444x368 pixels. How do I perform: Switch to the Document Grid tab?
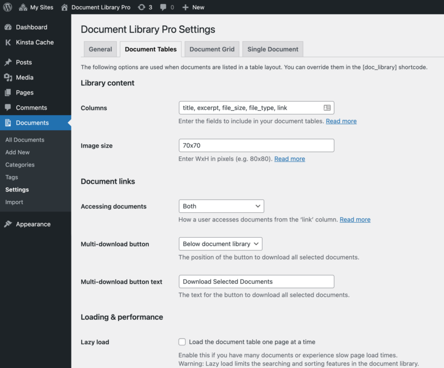[212, 49]
